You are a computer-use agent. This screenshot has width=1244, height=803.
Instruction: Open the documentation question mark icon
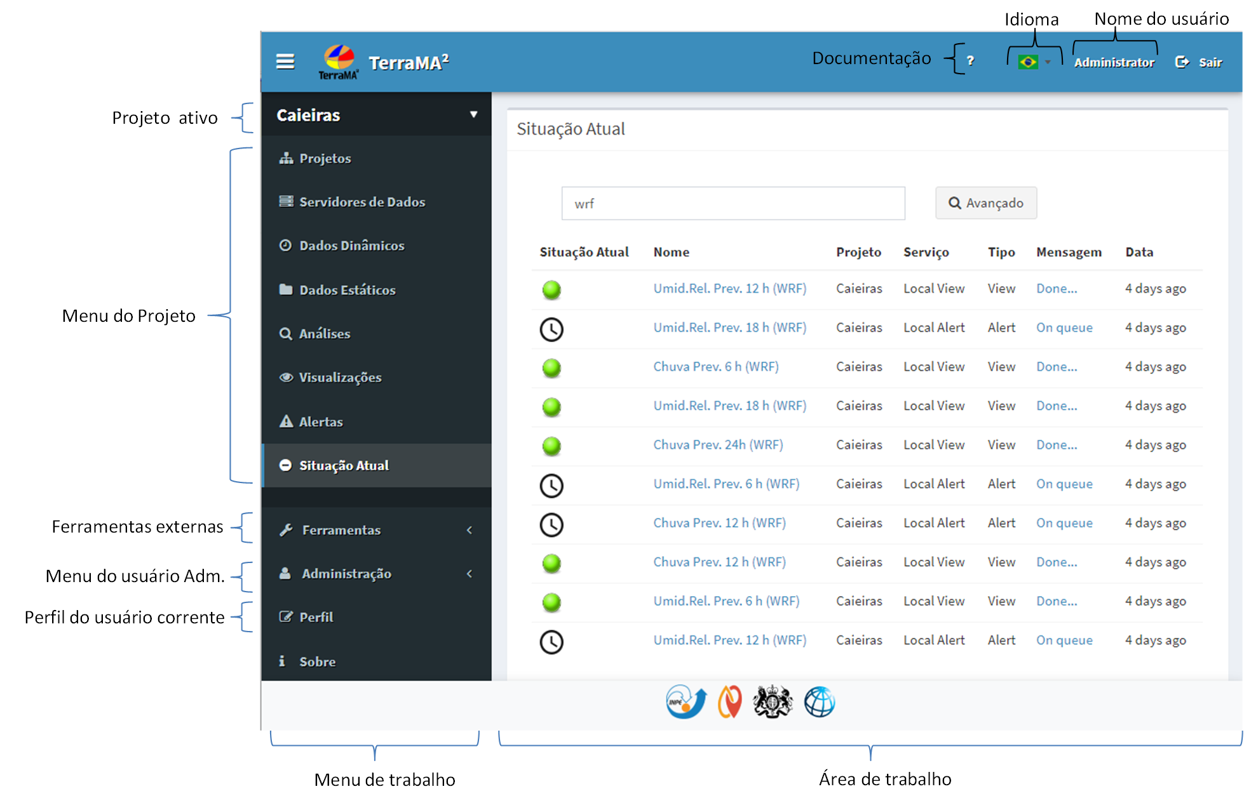pyautogui.click(x=970, y=61)
